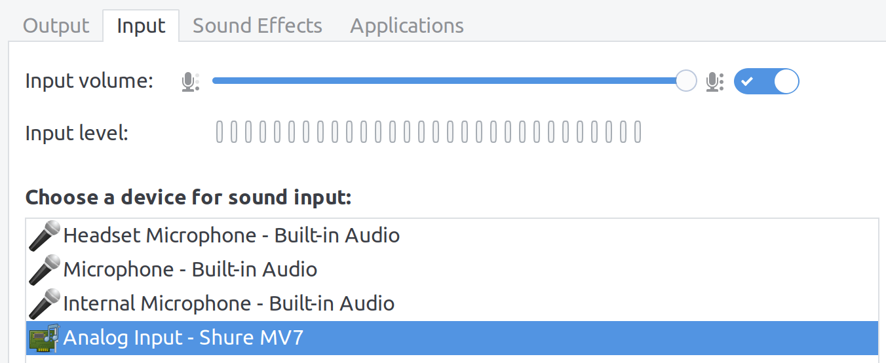The height and width of the screenshot is (363, 886).
Task: Click the input level meter bars
Action: pyautogui.click(x=429, y=132)
